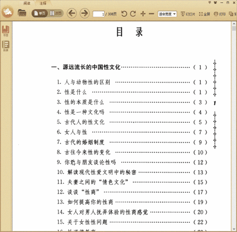Go to next page with right arrow

coord(84,13)
